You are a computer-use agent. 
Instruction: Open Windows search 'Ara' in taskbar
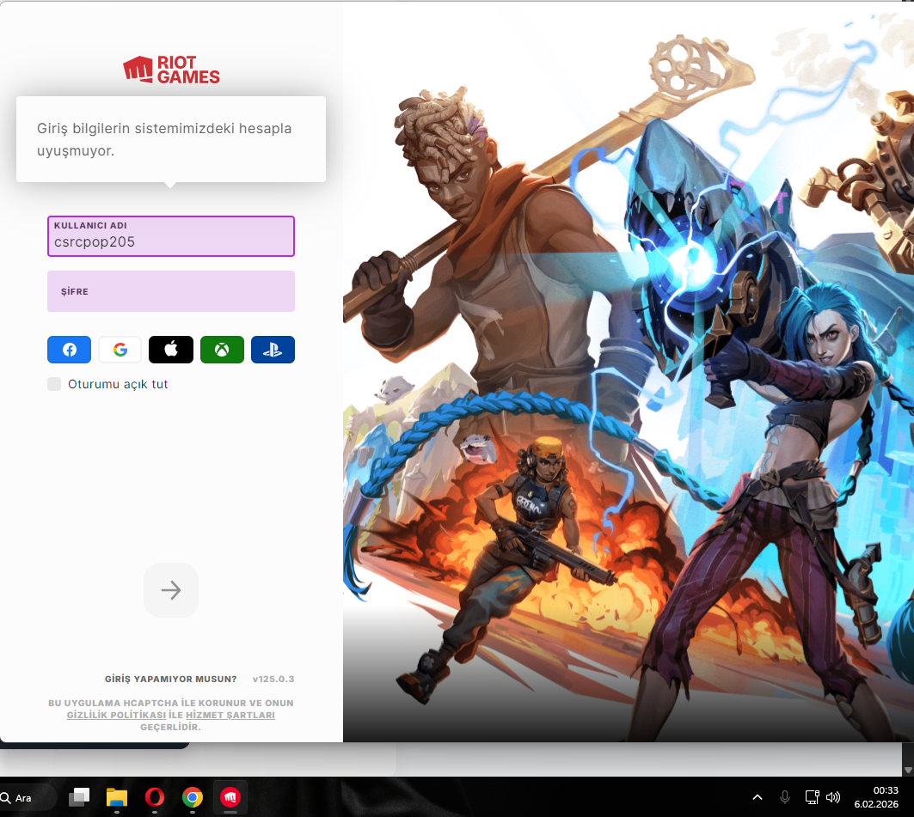click(x=23, y=798)
